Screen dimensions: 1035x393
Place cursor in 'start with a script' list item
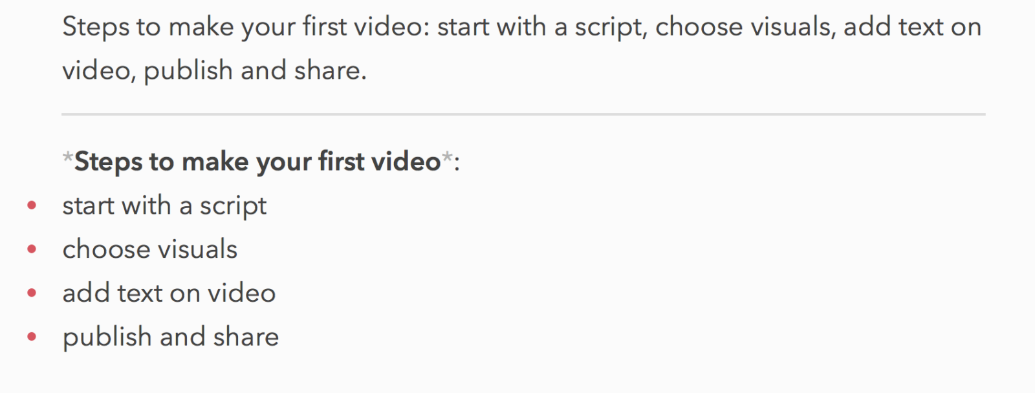click(x=164, y=206)
